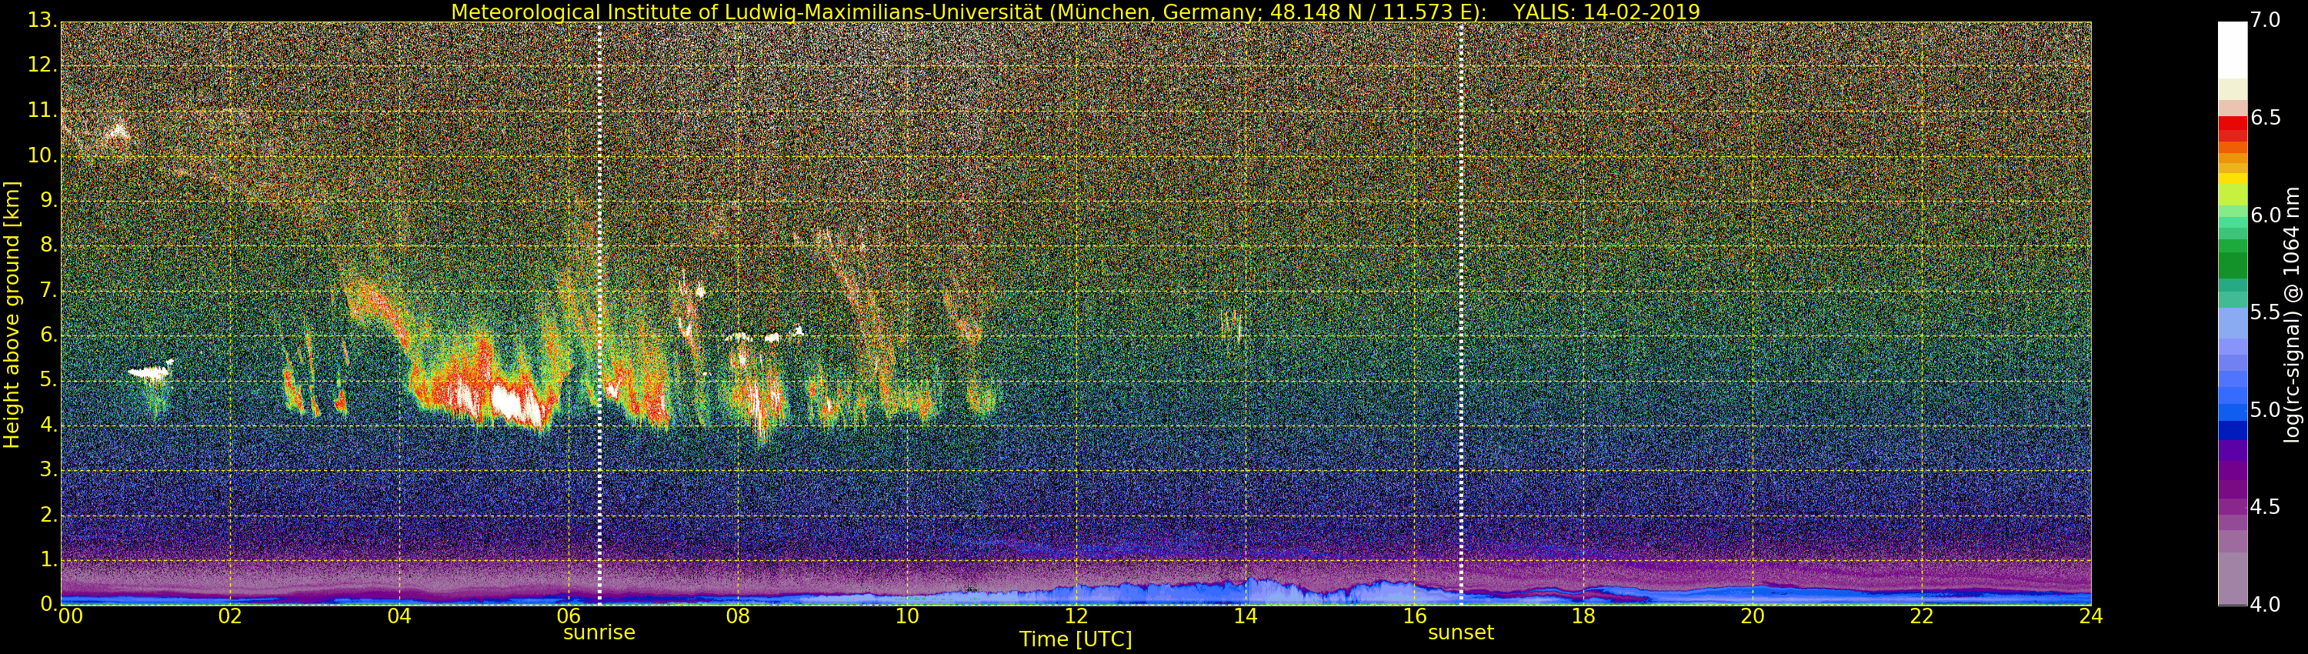The height and width of the screenshot is (654, 2308).
Task: Click the colorbar tick label '4.5'
Action: 2266,507
